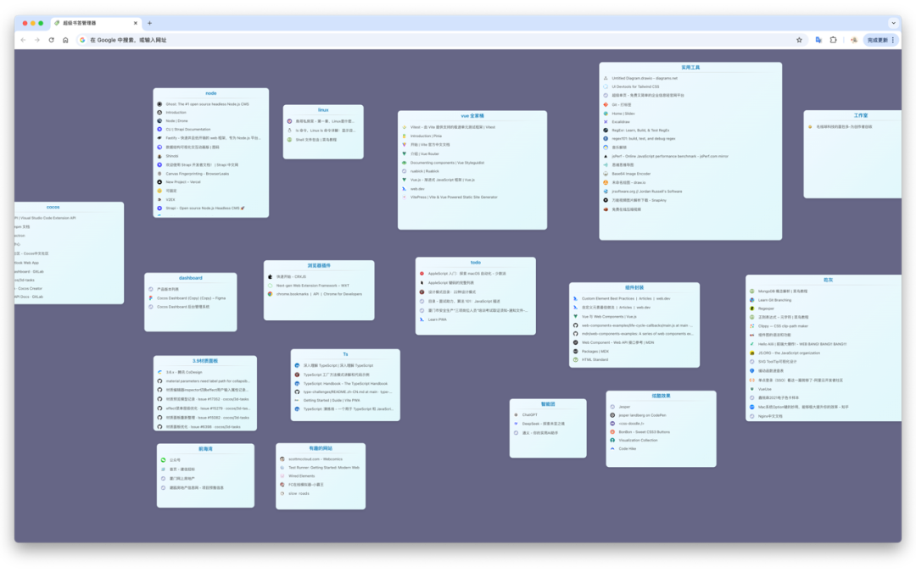
Task: Click the Git icon beside Git - 打标签
Action: click(x=606, y=105)
